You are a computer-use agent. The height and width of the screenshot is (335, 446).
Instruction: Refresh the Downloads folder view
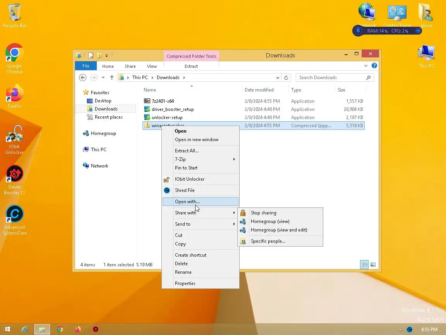[x=286, y=78]
